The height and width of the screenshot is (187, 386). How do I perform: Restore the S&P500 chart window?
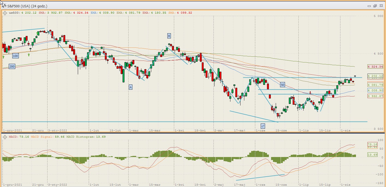tap(375, 6)
